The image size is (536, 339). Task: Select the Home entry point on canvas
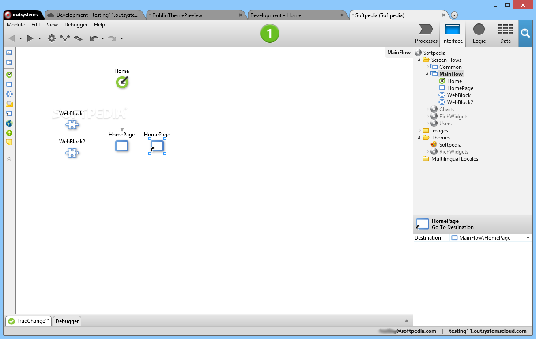coord(122,82)
